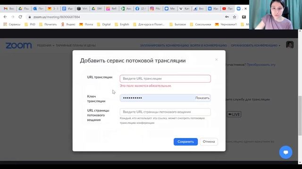Screen dimensions: 302x169
Task: Close the streaming service dialog with X
Action: click(x=216, y=60)
